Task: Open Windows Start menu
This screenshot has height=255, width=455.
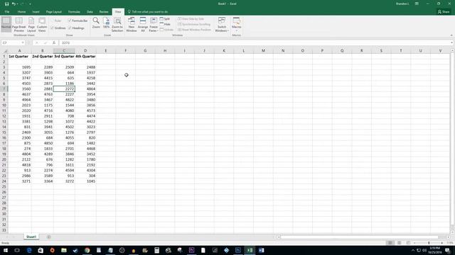Action: (6, 250)
